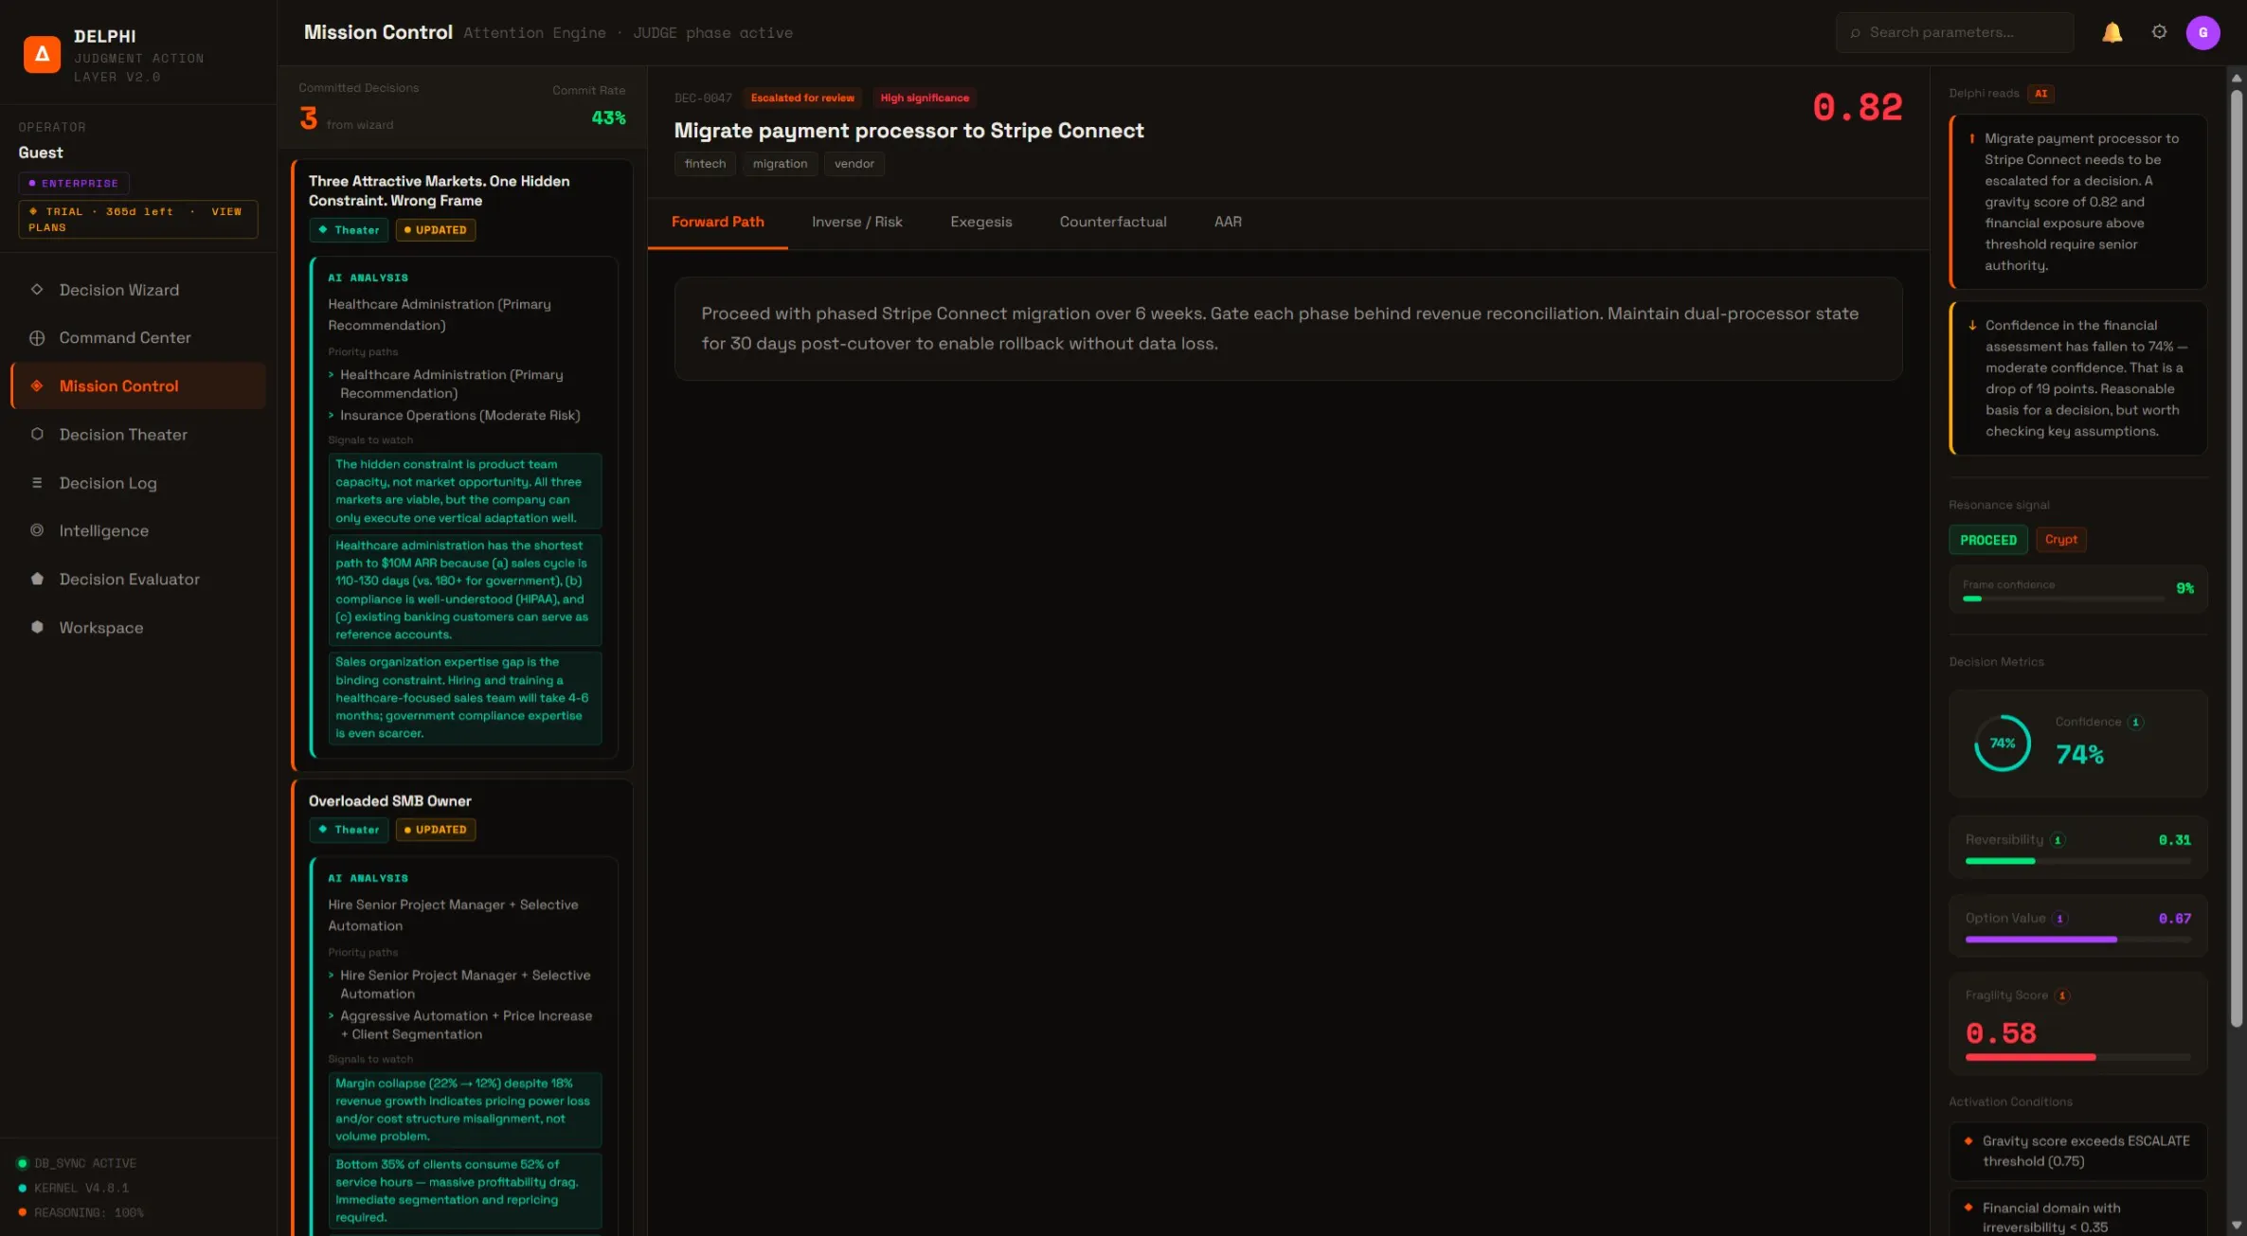Click the Decision Theater circle icon
2247x1236 pixels.
[37, 435]
